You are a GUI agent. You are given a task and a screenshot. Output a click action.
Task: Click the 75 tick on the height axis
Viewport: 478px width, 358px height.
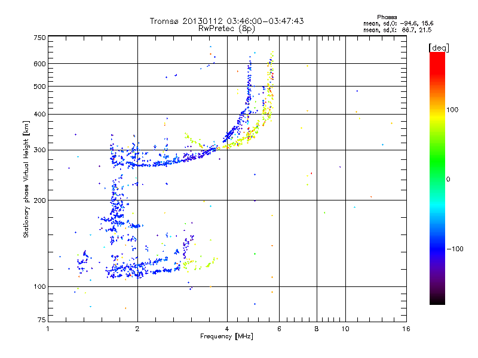tap(41, 322)
